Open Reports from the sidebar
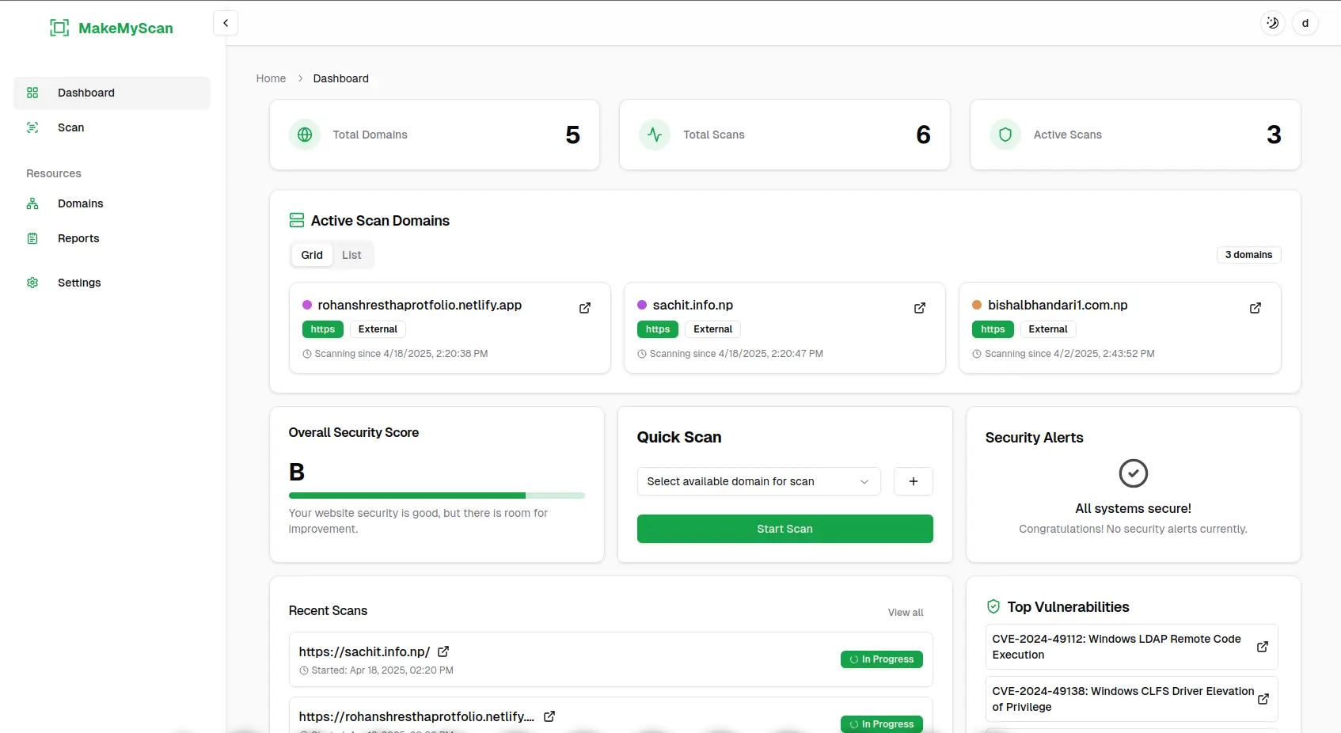Screen dimensions: 1341x733 78,238
